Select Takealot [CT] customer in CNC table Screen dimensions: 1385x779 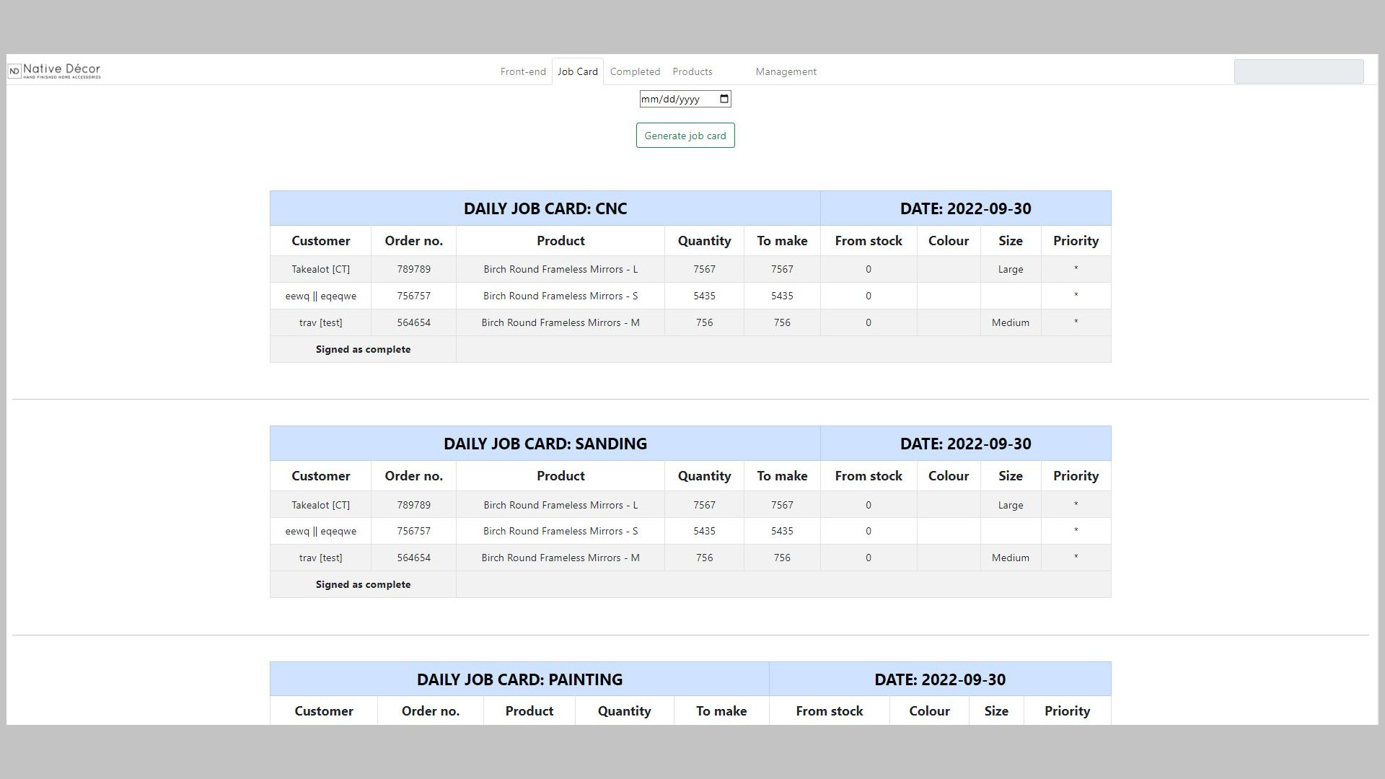click(320, 269)
